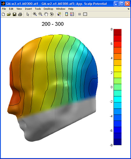Toggle the Rotate 3D tool
Viewport: 131px width, 159px height.
point(52,14)
